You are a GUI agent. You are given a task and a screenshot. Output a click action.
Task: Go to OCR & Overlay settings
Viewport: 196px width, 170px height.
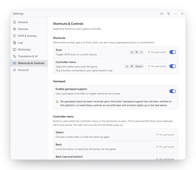click(29, 36)
